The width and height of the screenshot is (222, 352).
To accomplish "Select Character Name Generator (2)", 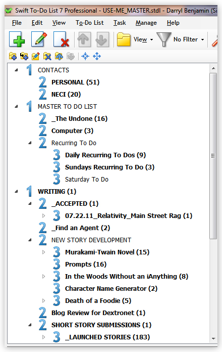I will tap(111, 288).
